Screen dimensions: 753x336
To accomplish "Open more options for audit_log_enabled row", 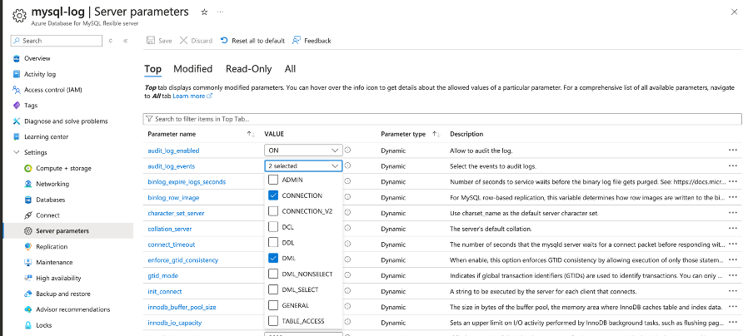I will click(x=732, y=150).
